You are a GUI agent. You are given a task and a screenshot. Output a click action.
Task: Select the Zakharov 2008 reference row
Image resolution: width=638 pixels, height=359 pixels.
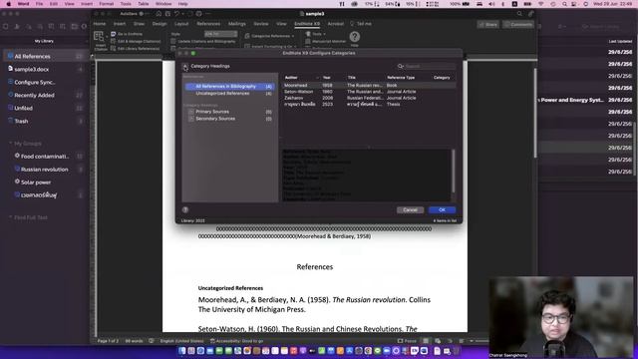pyautogui.click(x=369, y=98)
